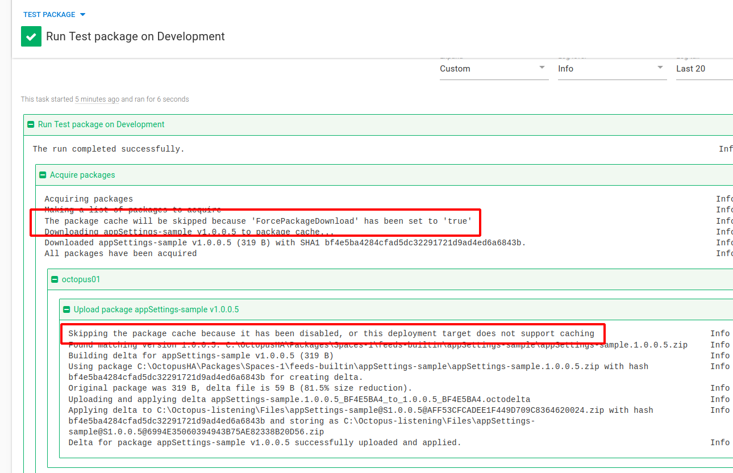Select 'Downloaded appSettings-sample v1.0.0.5 (319 B)' line
The height and width of the screenshot is (473, 733).
click(286, 243)
